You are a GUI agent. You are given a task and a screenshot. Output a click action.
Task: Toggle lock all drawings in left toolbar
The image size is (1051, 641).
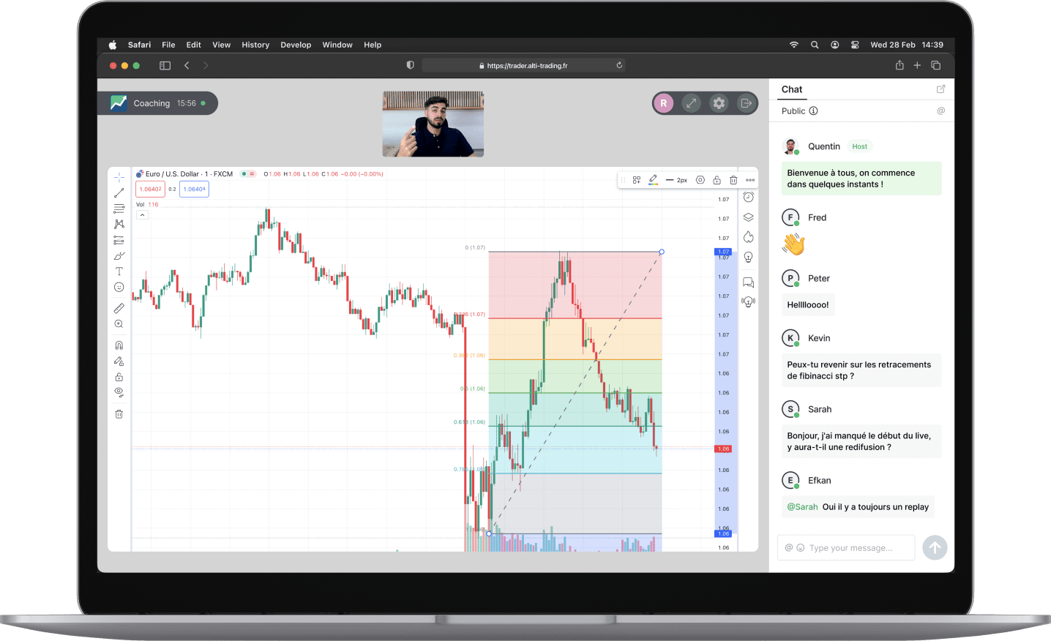coord(119,377)
